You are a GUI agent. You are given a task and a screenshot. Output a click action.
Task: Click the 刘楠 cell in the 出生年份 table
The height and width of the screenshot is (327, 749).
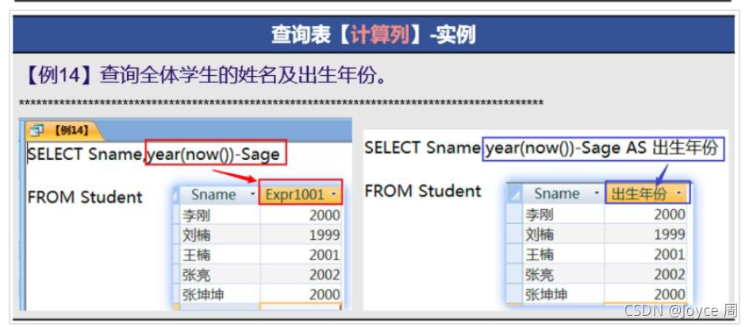click(563, 234)
